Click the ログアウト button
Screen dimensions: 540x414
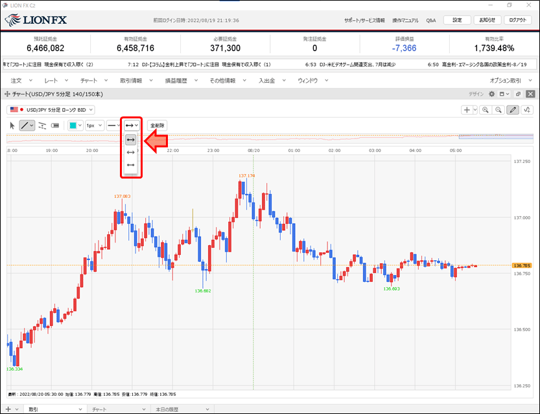(x=518, y=20)
